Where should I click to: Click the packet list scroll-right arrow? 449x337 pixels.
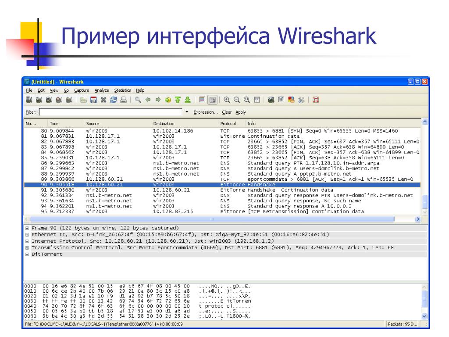[x=418, y=219]
